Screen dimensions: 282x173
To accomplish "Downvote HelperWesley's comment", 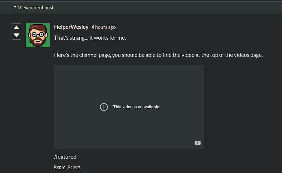I will coord(16,35).
